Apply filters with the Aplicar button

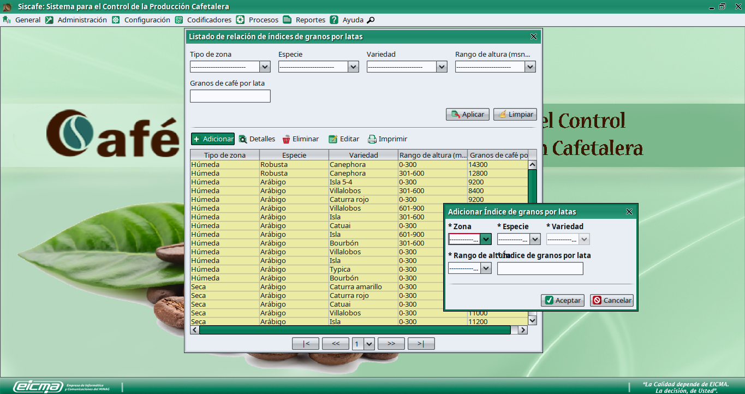click(x=467, y=115)
